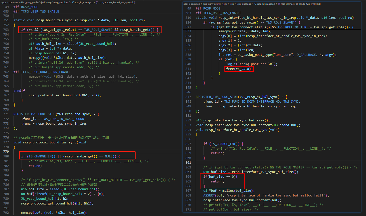This screenshot has height=216, width=366.
Task: Click line number 779 in the left editor
Action: pos(6,151)
